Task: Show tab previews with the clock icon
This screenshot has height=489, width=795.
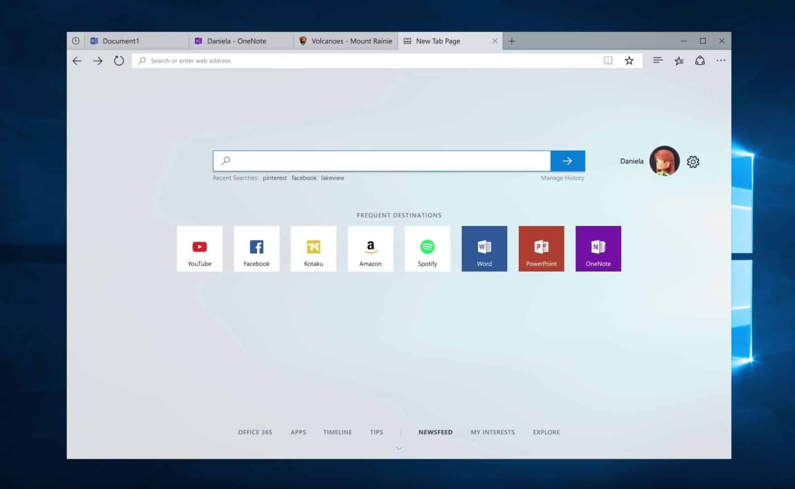Action: (75, 41)
